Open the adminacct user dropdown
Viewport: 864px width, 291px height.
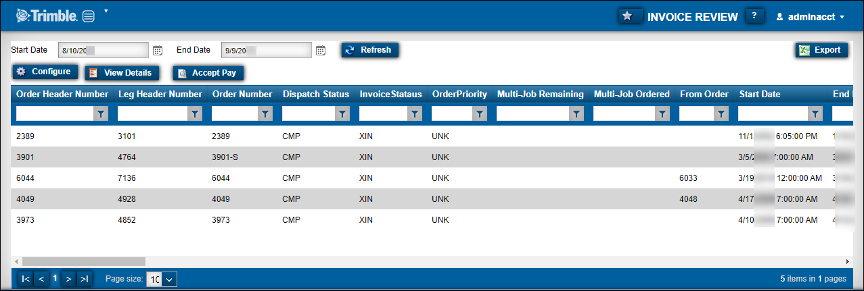[x=811, y=17]
